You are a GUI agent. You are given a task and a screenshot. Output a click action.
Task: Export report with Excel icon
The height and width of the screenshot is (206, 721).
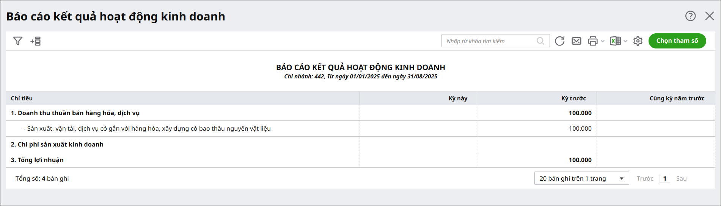(615, 41)
